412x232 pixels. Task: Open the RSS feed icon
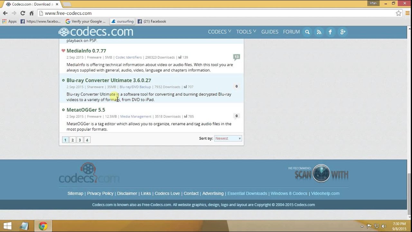pyautogui.click(x=319, y=32)
